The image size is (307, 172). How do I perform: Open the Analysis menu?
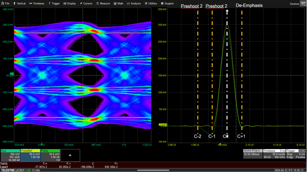point(134,3)
